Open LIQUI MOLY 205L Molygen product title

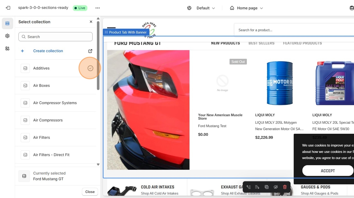point(279,126)
